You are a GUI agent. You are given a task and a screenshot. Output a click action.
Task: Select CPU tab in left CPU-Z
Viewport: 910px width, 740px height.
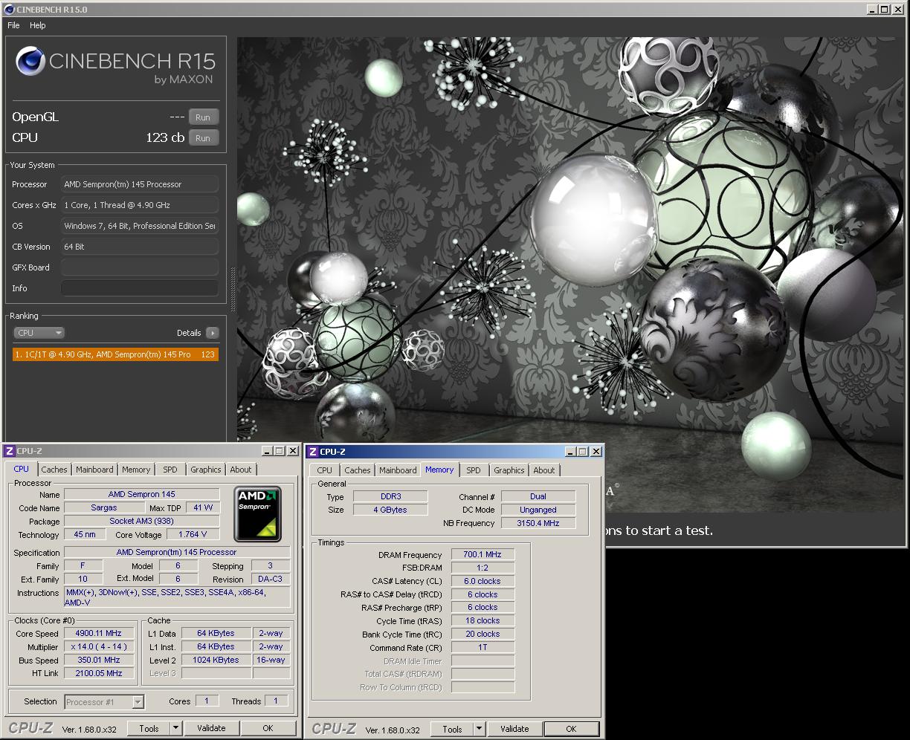(22, 469)
